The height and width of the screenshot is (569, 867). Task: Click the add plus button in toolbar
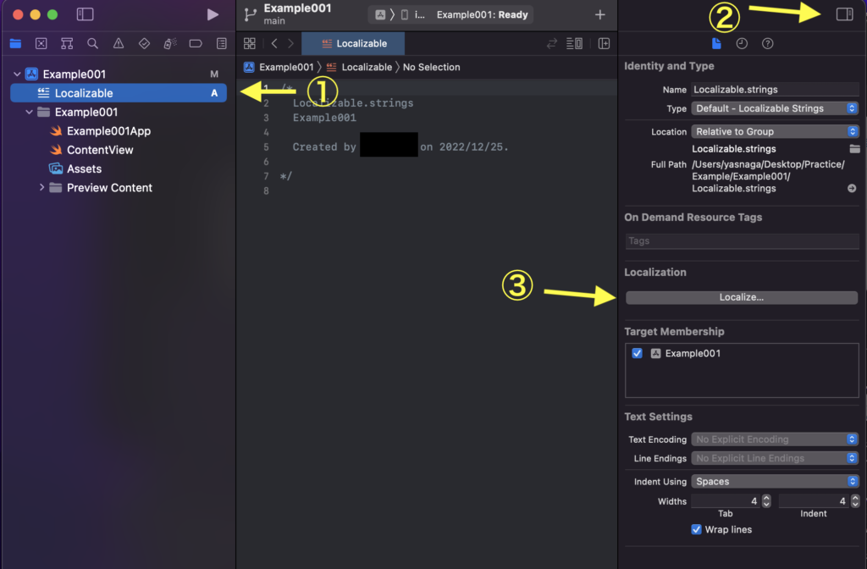tap(600, 14)
